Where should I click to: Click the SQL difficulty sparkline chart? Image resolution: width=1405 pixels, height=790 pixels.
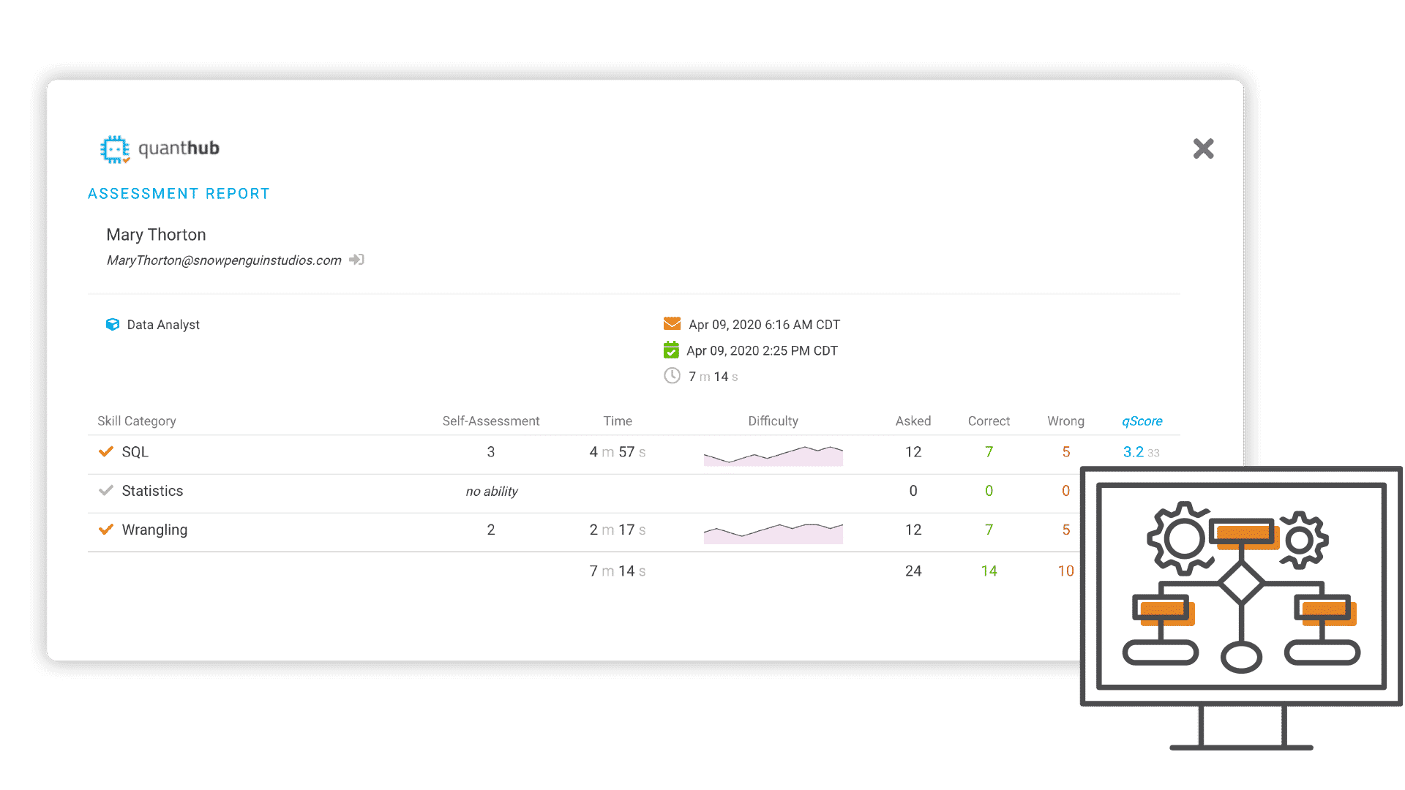click(772, 452)
